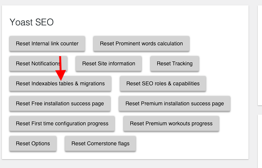Click Reset Internal link counter button
Image resolution: width=262 pixels, height=168 pixels.
pyautogui.click(x=47, y=43)
